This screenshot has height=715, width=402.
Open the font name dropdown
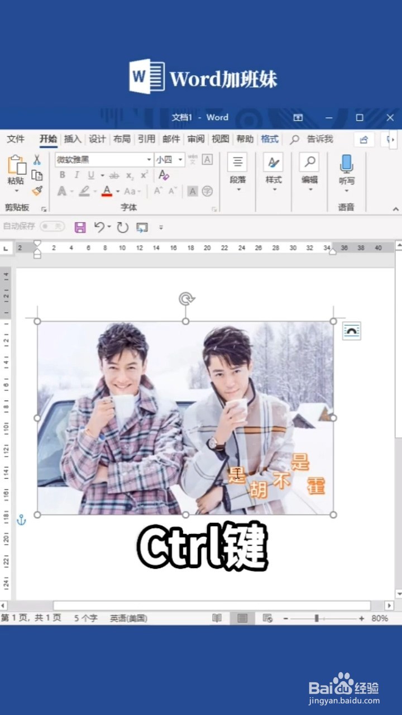(149, 160)
